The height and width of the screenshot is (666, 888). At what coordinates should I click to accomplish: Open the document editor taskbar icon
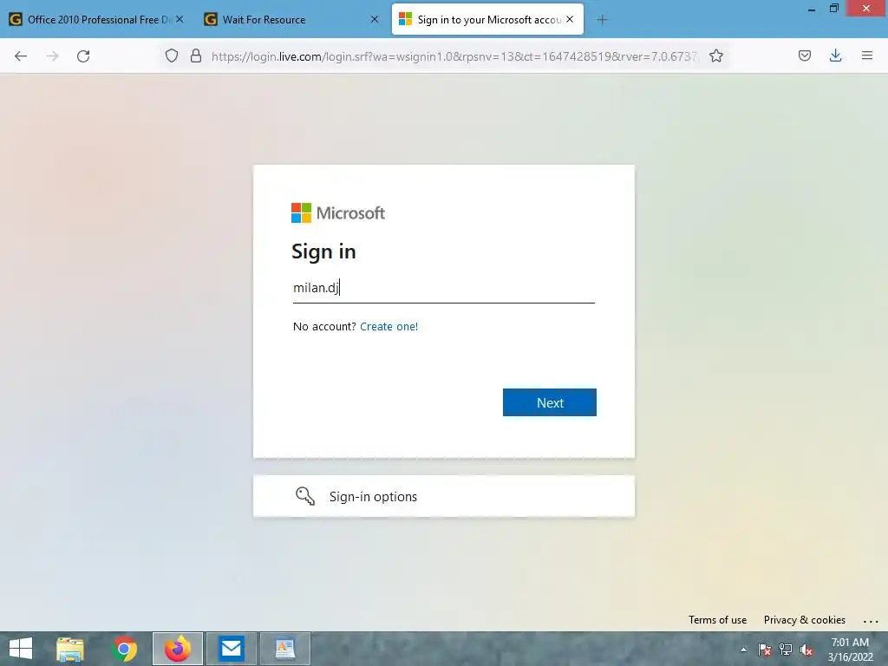[284, 649]
